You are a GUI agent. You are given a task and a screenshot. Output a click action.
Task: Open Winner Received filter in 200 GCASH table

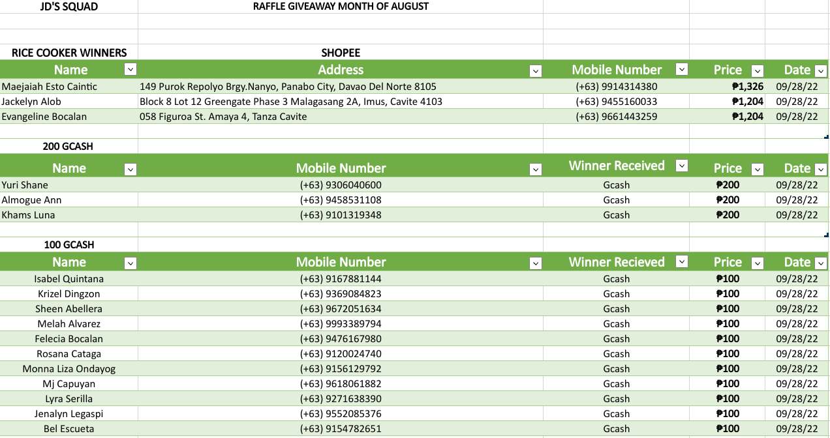[x=682, y=166]
